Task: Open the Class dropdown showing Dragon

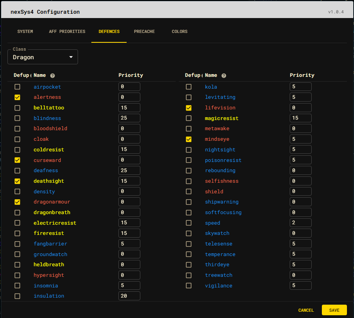Action: 43,57
